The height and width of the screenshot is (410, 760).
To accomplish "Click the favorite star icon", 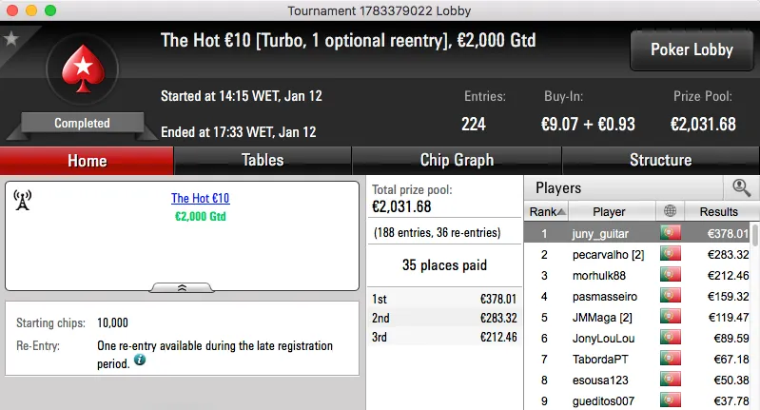I will point(11,39).
